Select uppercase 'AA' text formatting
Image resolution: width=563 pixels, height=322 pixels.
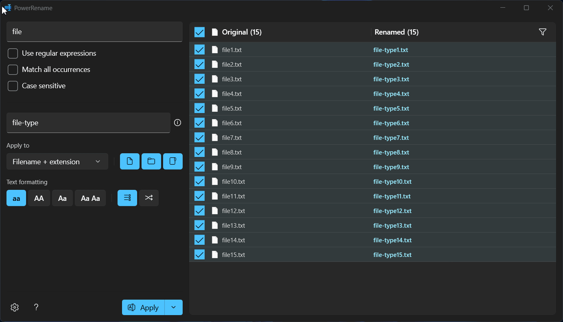[x=39, y=198]
